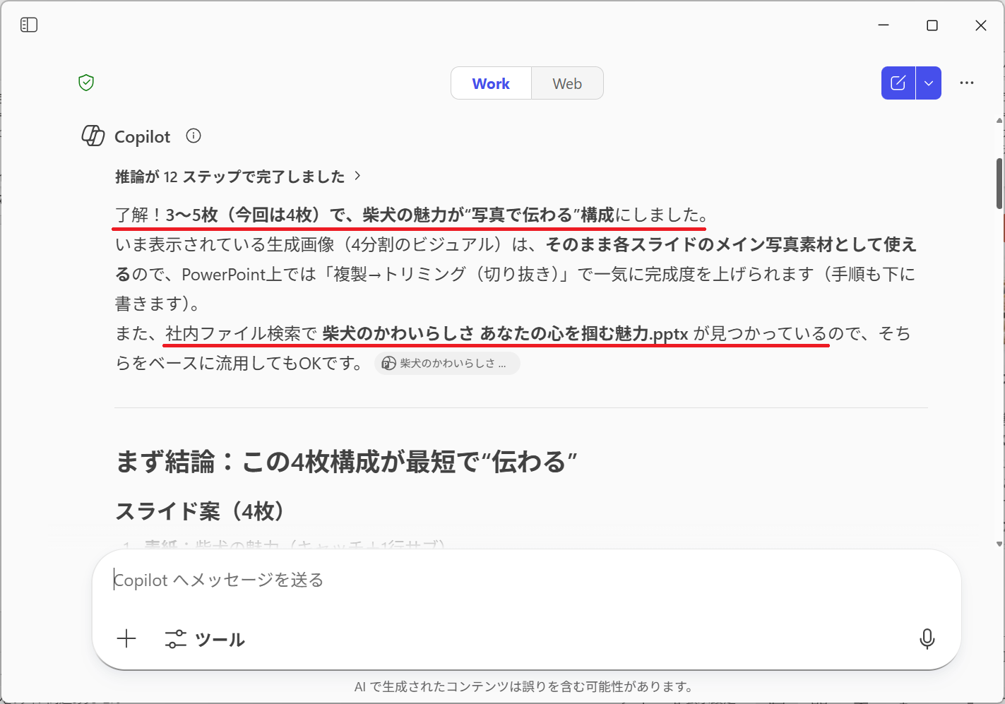Open the Copilot info icon
Viewport: 1005px width, 704px height.
point(194,136)
